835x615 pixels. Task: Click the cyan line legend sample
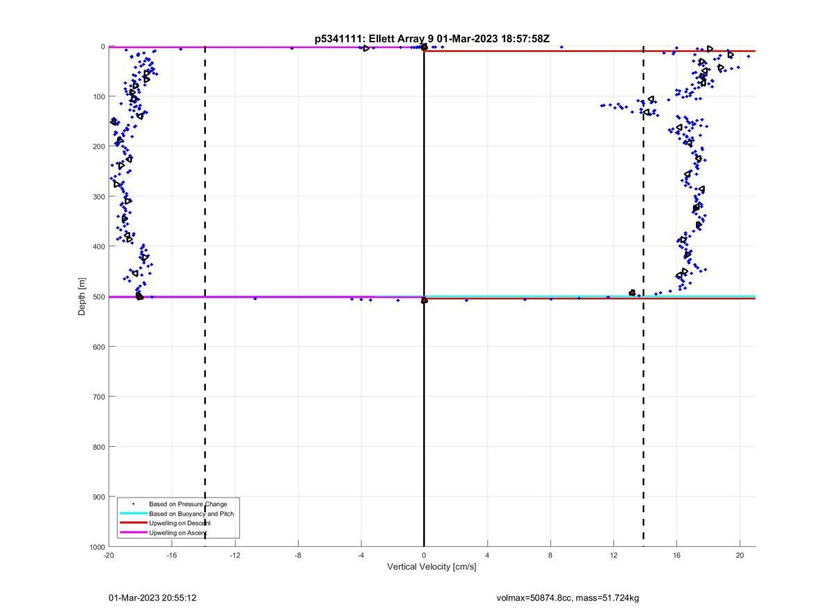coord(133,514)
